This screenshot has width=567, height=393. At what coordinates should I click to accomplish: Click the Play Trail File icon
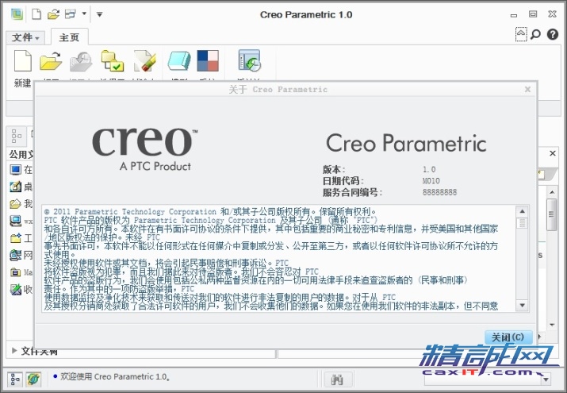pyautogui.click(x=250, y=60)
